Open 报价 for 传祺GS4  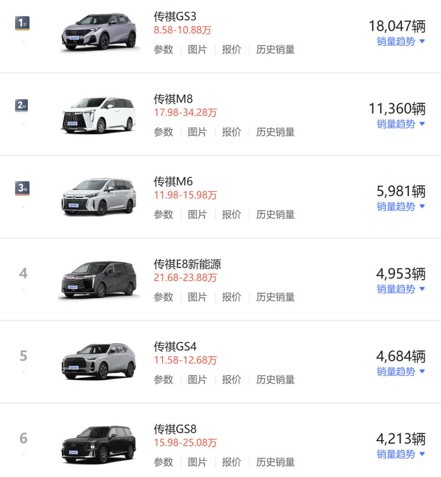pos(231,380)
